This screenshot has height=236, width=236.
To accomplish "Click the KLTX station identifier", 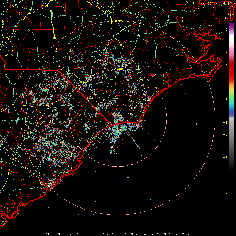I will coord(149,234).
